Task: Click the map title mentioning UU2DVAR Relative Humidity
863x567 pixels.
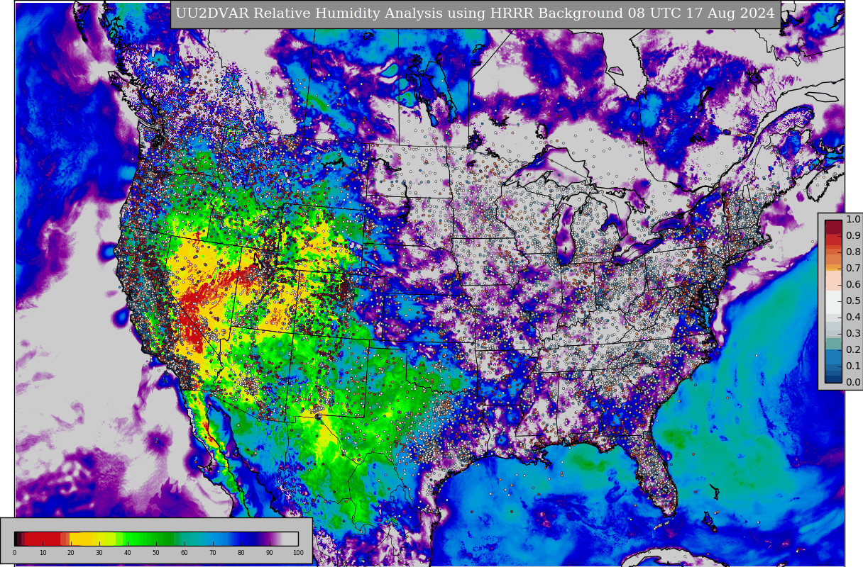Action: tap(475, 13)
